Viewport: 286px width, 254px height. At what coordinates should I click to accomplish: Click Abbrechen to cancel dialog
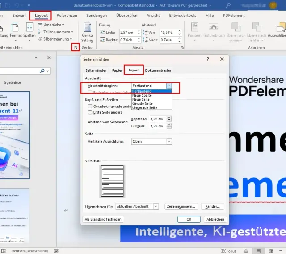tap(215, 219)
